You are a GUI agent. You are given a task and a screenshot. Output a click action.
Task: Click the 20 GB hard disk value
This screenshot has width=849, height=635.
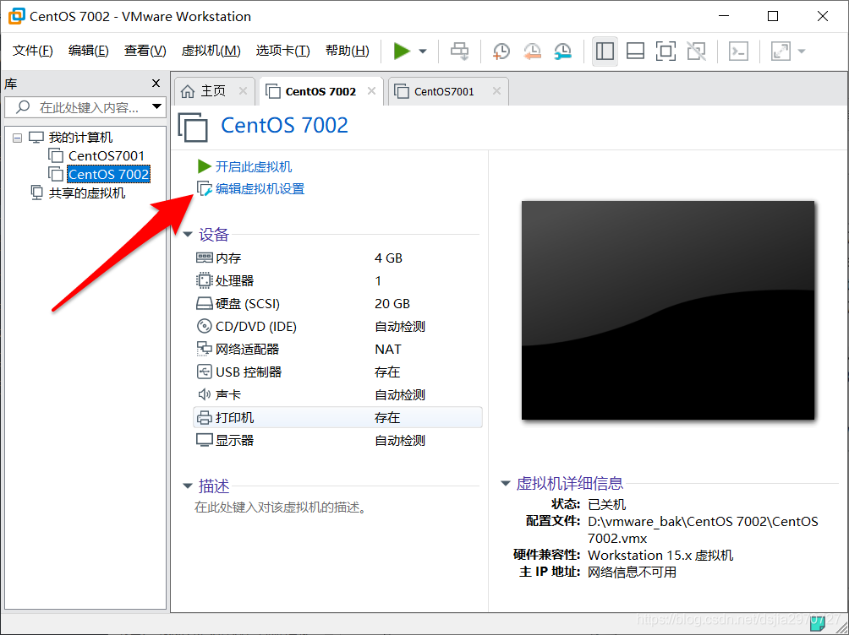(392, 303)
